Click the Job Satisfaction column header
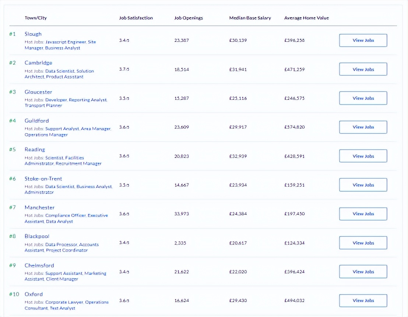408x317 pixels. click(x=136, y=18)
